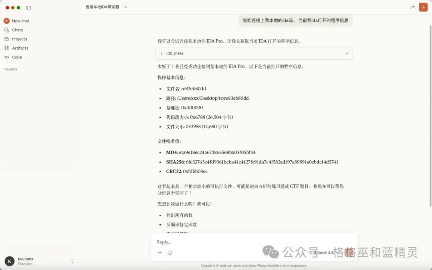Click the Chats speech bubble icon
The image size is (432, 270).
7,30
